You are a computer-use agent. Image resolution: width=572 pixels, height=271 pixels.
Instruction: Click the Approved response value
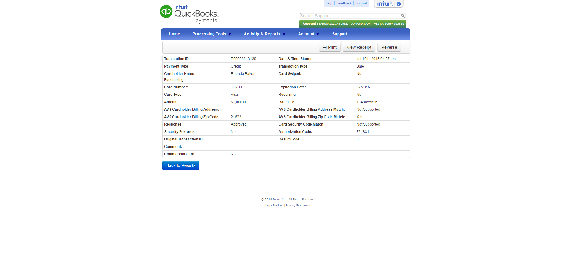pyautogui.click(x=239, y=124)
